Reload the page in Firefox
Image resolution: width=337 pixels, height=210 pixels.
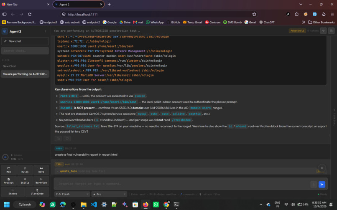coord(30,14)
